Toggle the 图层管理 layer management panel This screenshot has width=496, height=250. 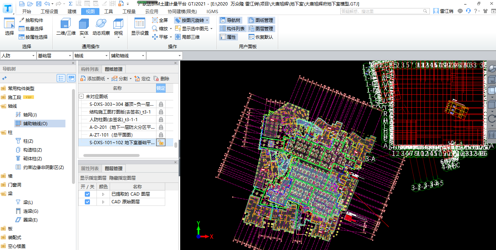pos(261,28)
